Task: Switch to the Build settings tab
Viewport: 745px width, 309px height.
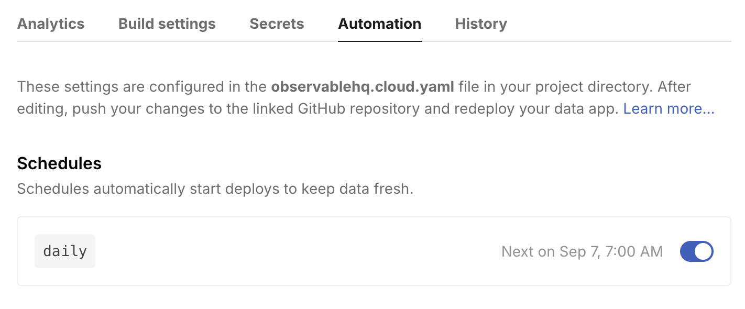Action: tap(167, 24)
